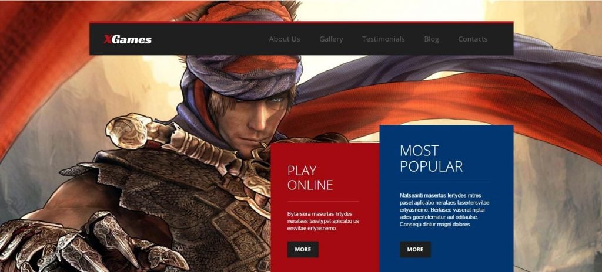Click the blue Most Popular description text

(444, 209)
